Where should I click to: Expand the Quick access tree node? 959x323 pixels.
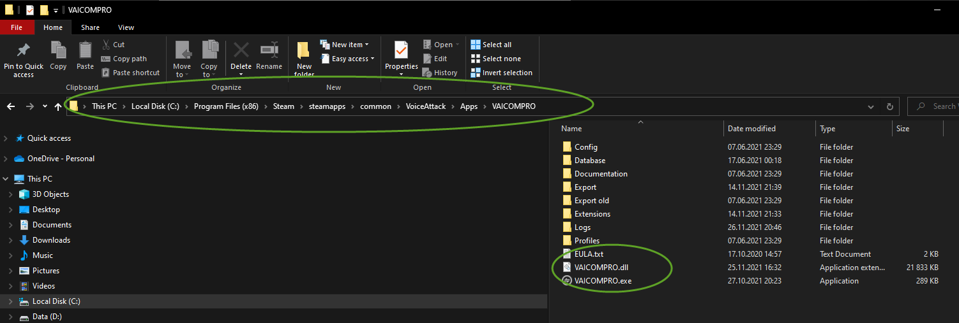click(6, 138)
